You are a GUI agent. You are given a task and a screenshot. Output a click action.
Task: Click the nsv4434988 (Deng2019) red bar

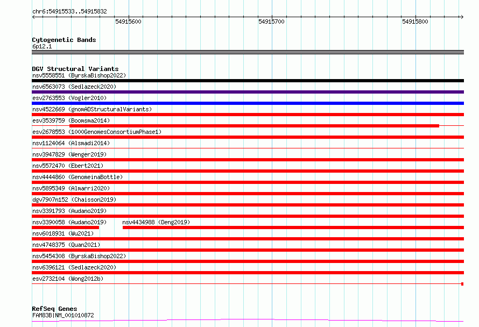coord(293,228)
